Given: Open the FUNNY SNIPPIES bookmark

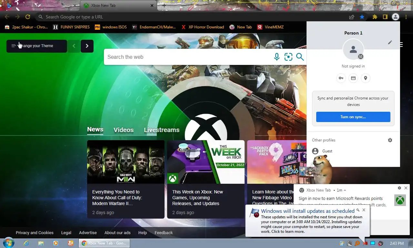Looking at the screenshot, I should pyautogui.click(x=71, y=27).
